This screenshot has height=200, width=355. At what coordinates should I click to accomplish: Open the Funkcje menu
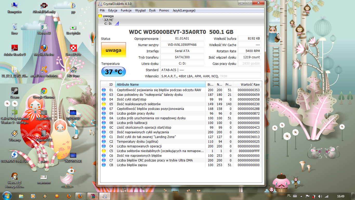pos(126,10)
